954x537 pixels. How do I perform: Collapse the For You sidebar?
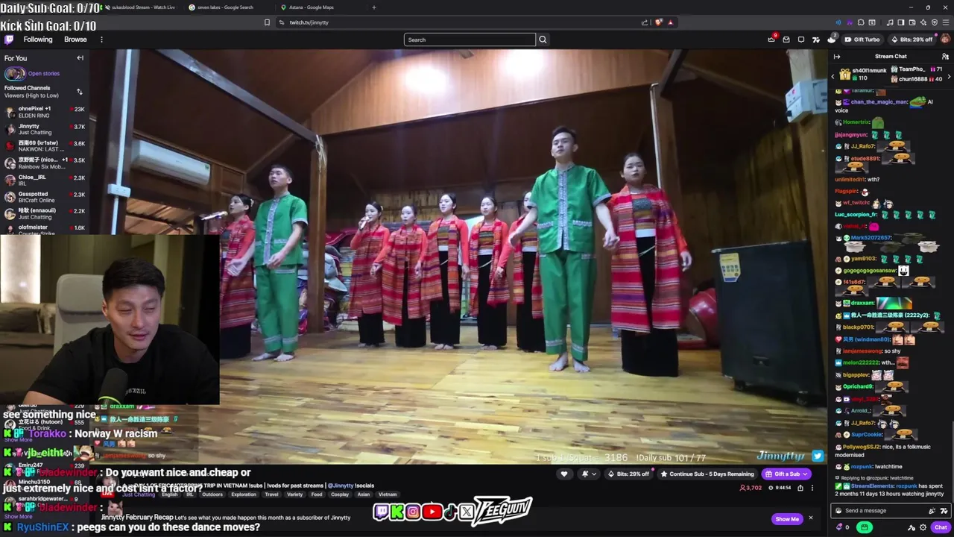(x=80, y=58)
